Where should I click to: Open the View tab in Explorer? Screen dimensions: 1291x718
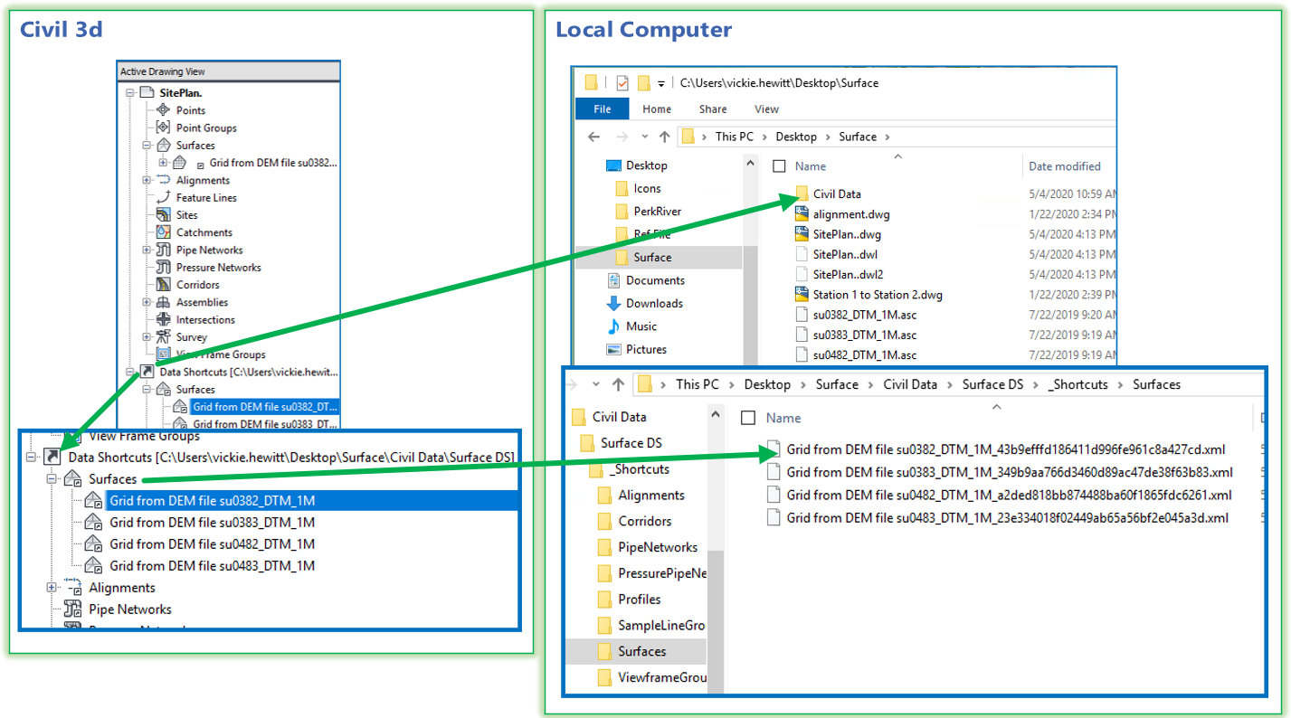click(x=766, y=109)
